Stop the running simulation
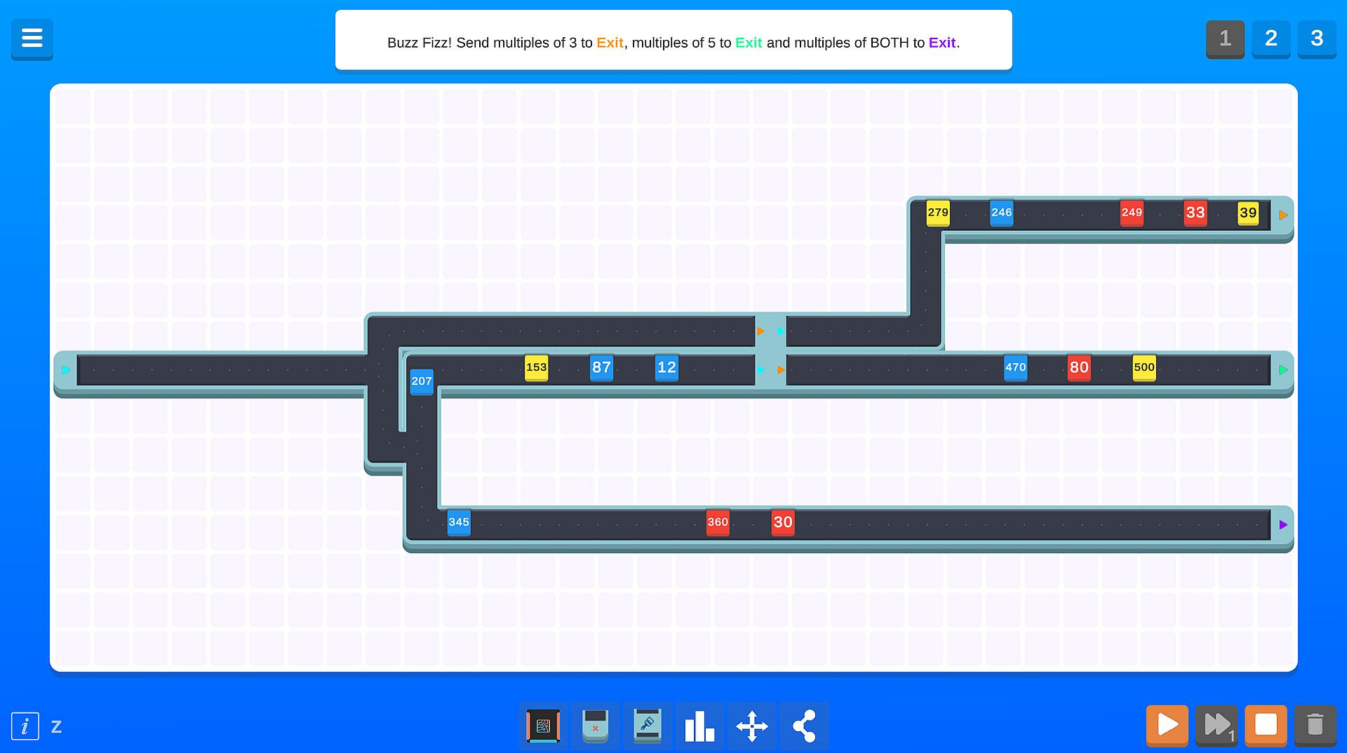1347x753 pixels. pyautogui.click(x=1266, y=725)
